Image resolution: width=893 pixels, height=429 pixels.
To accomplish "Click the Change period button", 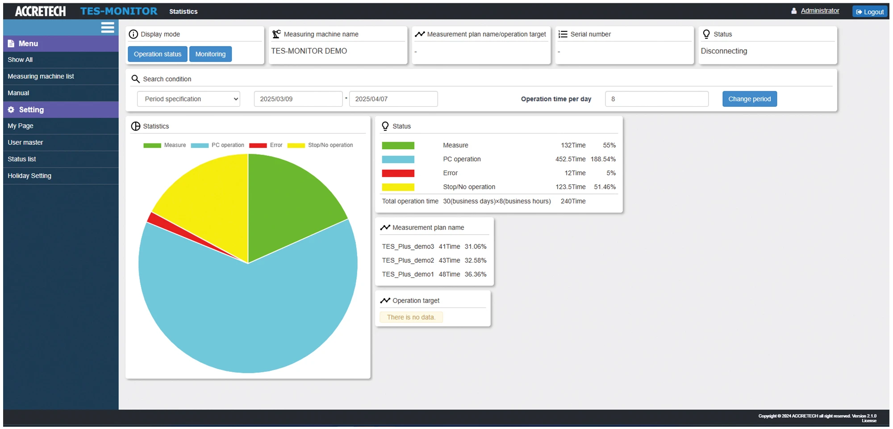I will pyautogui.click(x=750, y=99).
